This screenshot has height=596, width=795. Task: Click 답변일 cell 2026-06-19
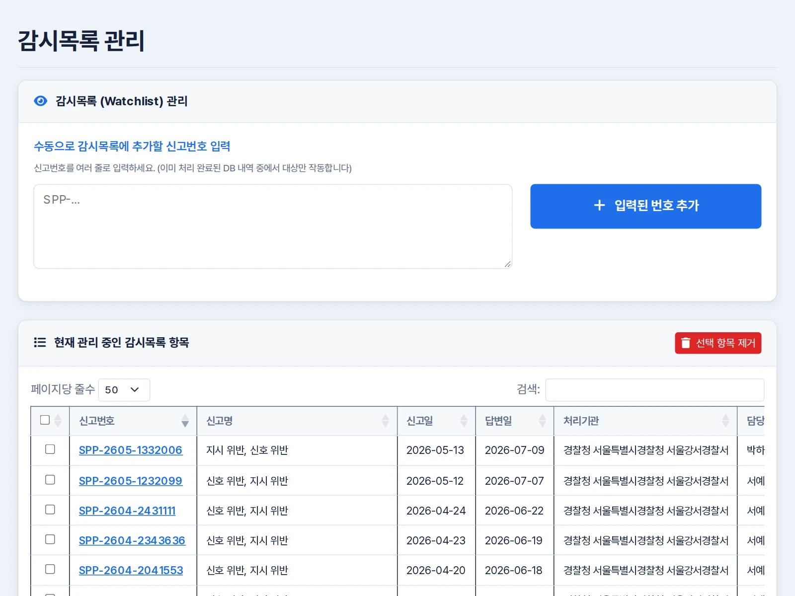(514, 540)
